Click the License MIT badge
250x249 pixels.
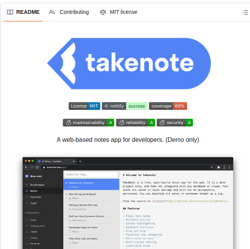84,106
